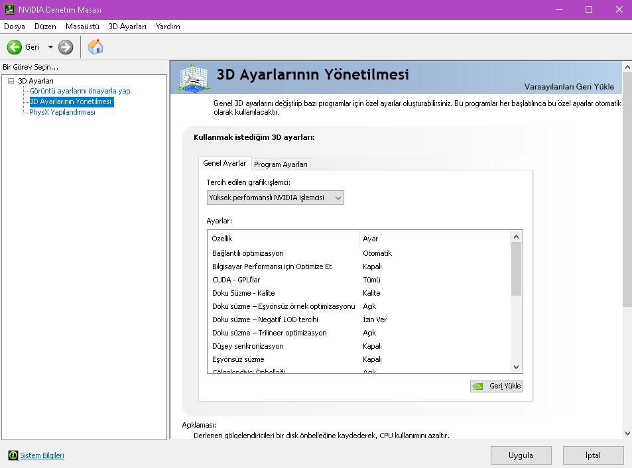Select Görüntü ayarlarını önayarla yap
This screenshot has height=468, width=632.
point(80,91)
